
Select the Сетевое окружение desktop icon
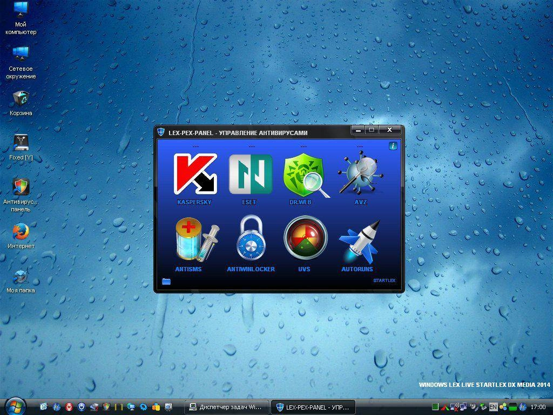pyautogui.click(x=21, y=63)
